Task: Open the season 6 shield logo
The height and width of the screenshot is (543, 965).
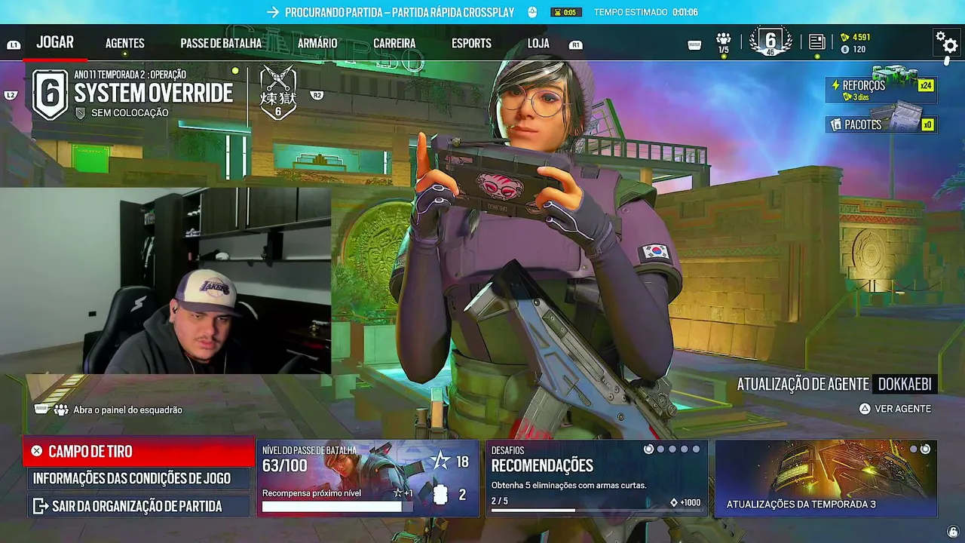Action: pyautogui.click(x=50, y=94)
